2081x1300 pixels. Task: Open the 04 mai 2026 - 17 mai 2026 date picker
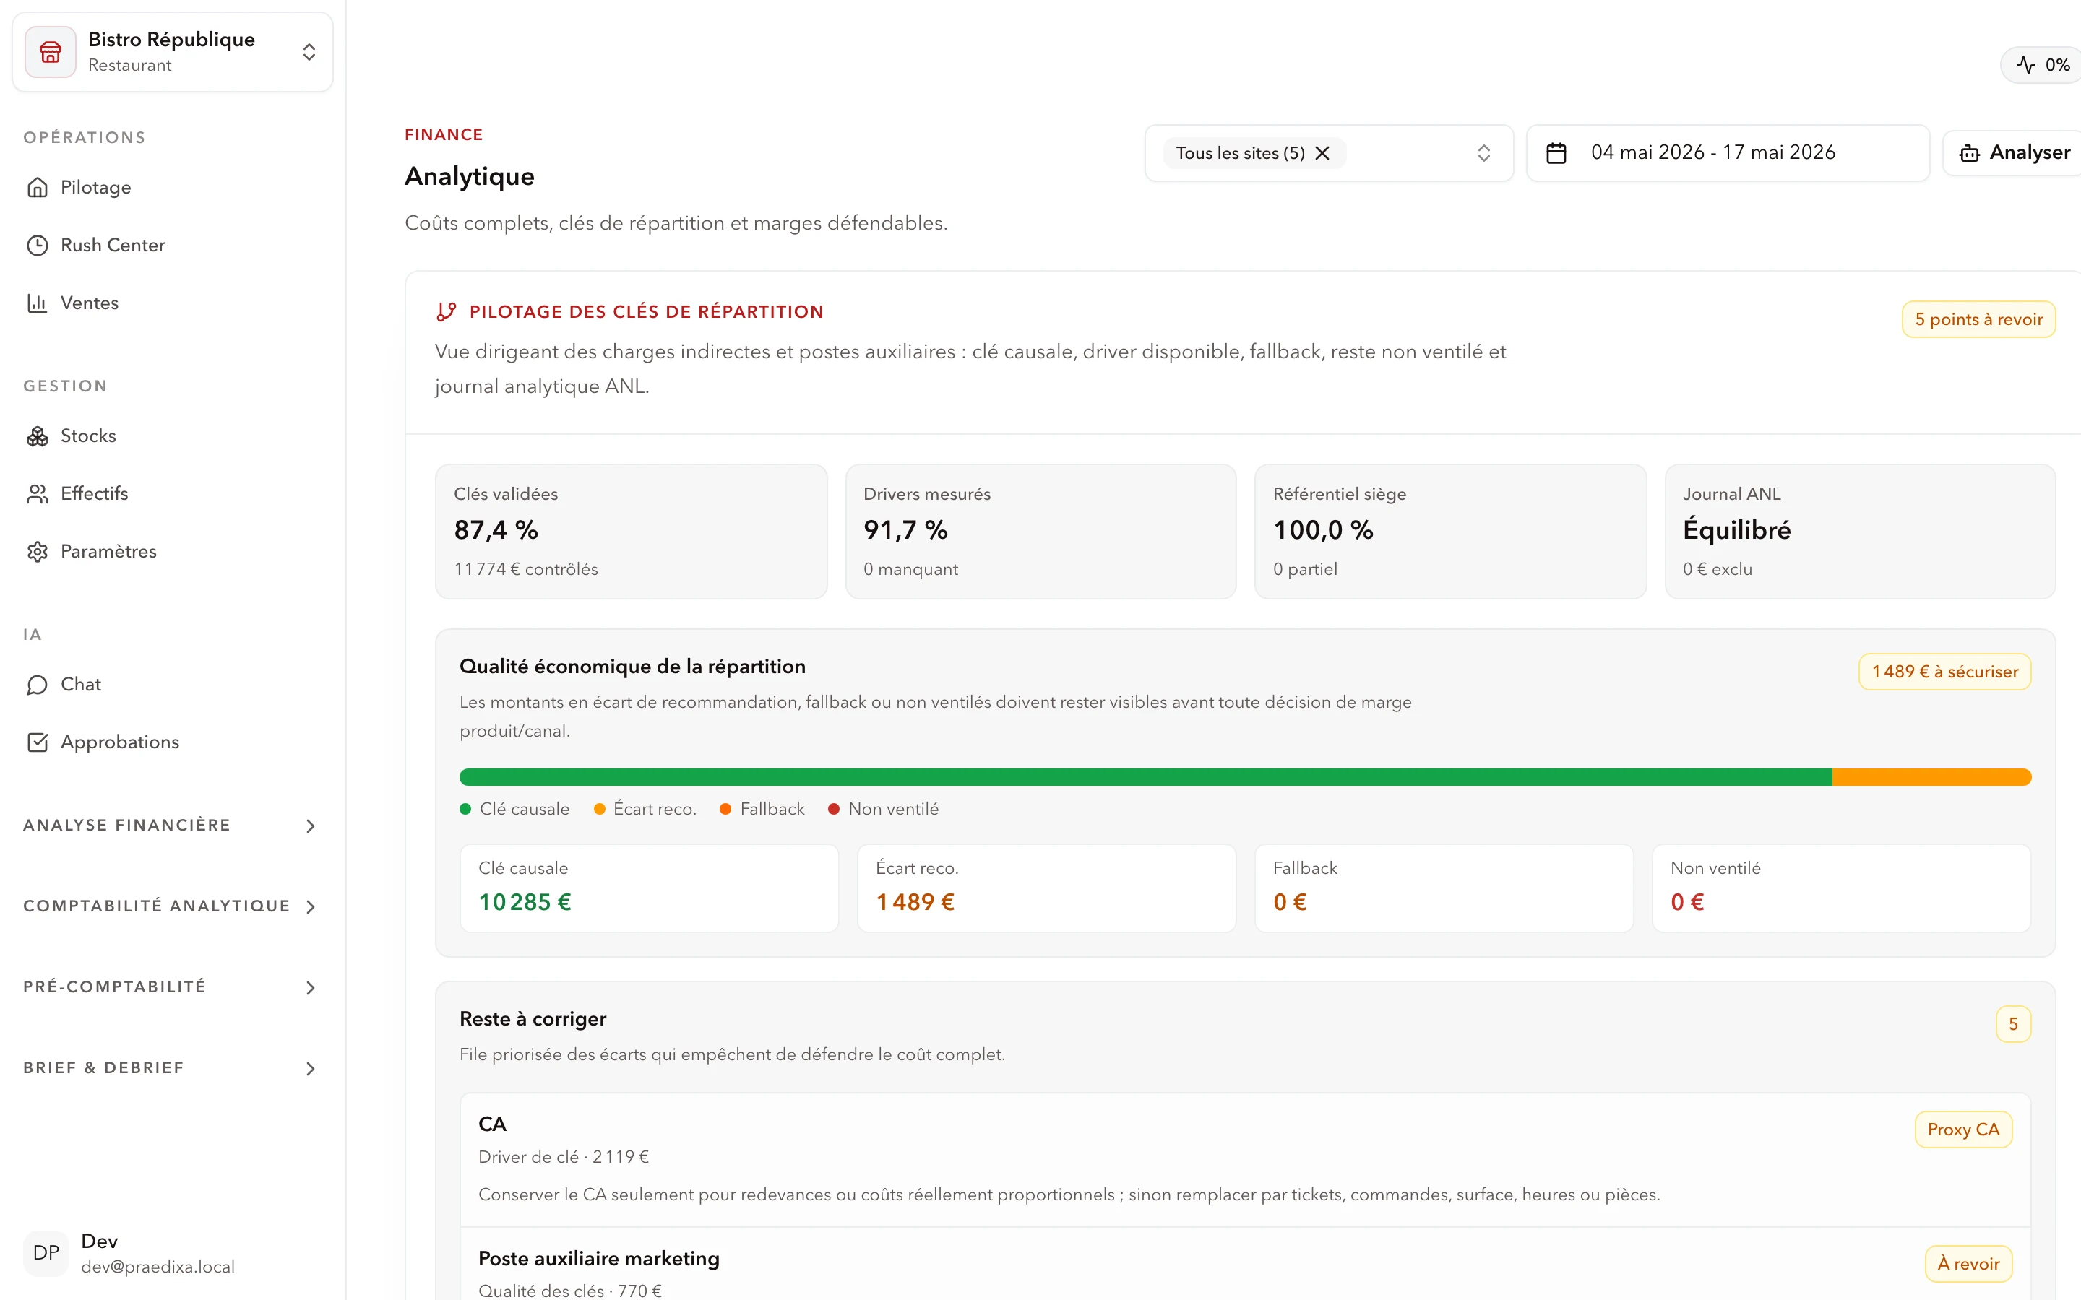pyautogui.click(x=1728, y=153)
